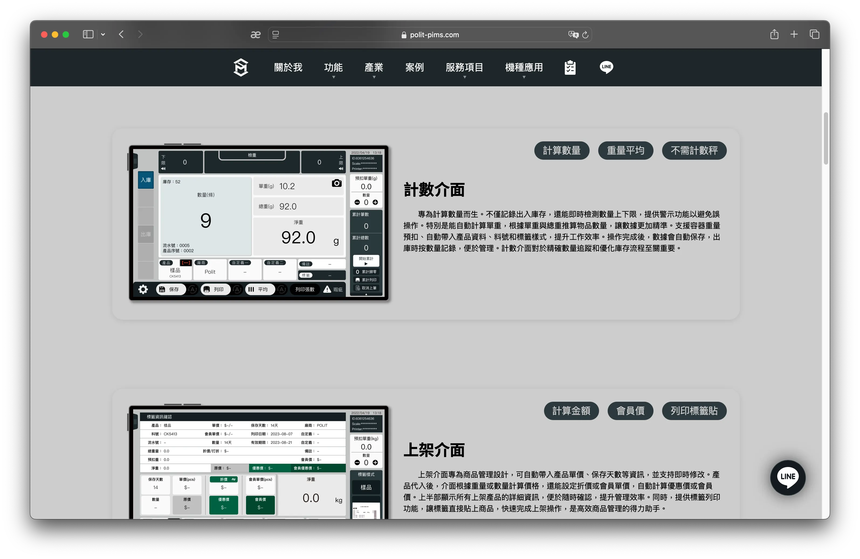Open the 關於我 page

pyautogui.click(x=288, y=68)
